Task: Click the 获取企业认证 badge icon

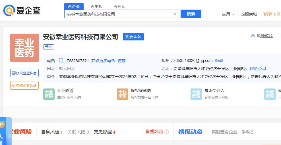Action: click(x=14, y=85)
